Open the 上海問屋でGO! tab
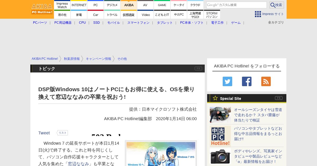 195,14
